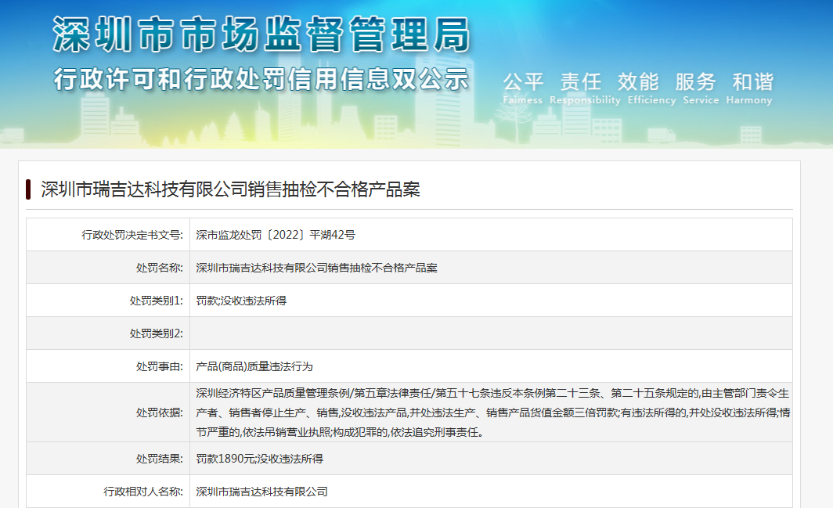Click the label 处罚类别2:
The image size is (833, 508).
tap(157, 333)
